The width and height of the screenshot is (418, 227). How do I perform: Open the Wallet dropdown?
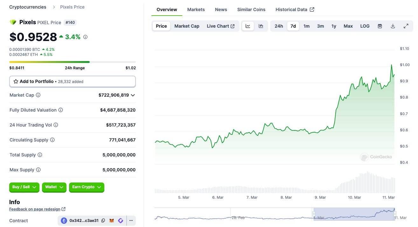click(54, 187)
